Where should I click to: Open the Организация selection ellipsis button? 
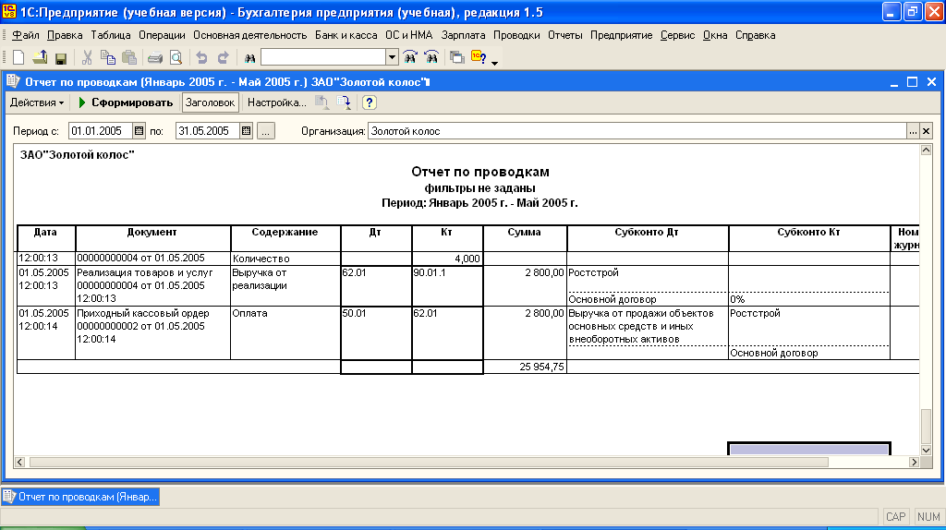913,131
